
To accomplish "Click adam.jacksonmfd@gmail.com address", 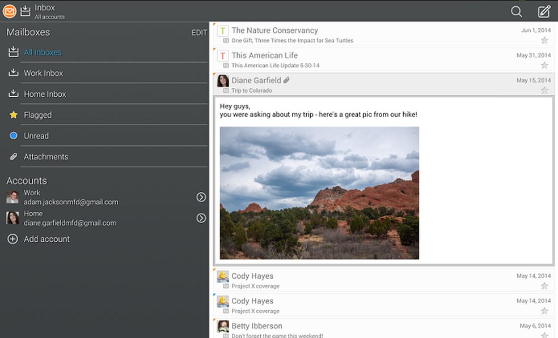I will click(71, 202).
